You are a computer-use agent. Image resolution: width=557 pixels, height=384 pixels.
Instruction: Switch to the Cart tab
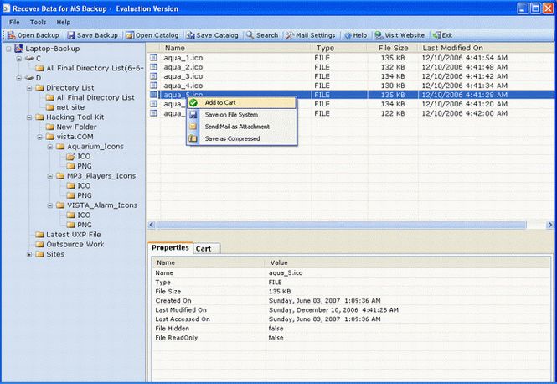click(x=203, y=249)
